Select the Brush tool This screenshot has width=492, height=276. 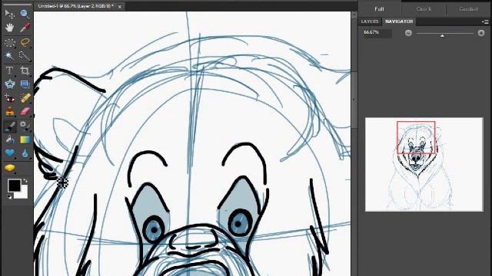(10, 127)
